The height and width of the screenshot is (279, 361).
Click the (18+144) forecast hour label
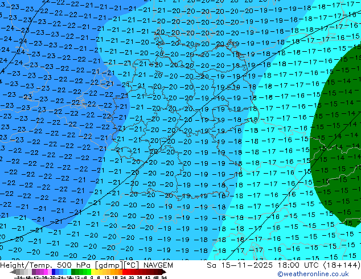pos(342,265)
